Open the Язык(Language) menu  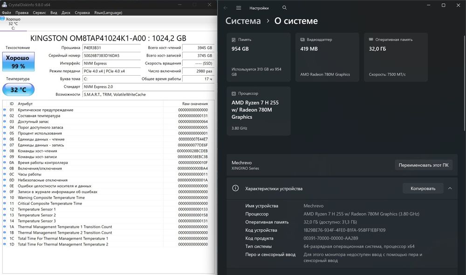coord(108,13)
